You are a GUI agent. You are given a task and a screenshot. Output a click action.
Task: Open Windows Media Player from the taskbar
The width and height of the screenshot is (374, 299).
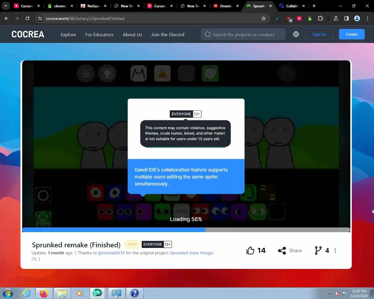pos(80,293)
